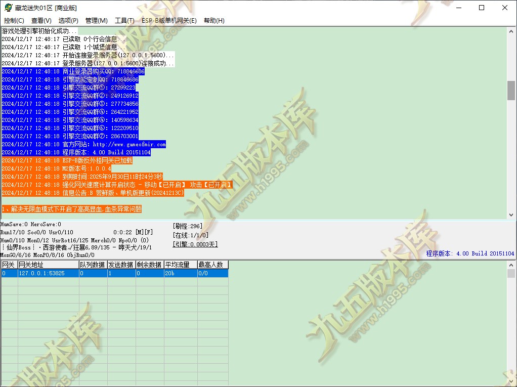Click the log line 解决无限血模式下开启了高亮显血
Image resolution: width=517 pixels, height=387 pixels.
pyautogui.click(x=71, y=209)
